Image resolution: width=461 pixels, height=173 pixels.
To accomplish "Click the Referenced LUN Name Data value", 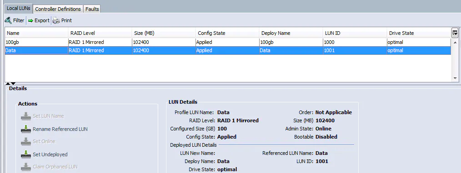I will coord(321,153).
